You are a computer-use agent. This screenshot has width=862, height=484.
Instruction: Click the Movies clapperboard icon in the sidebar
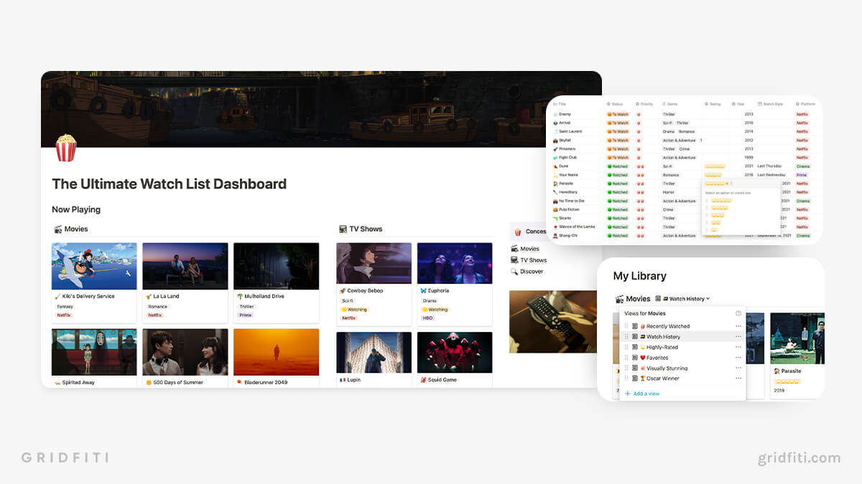(515, 249)
